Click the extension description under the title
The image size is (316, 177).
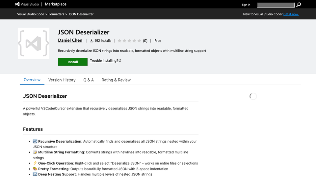tap(132, 51)
